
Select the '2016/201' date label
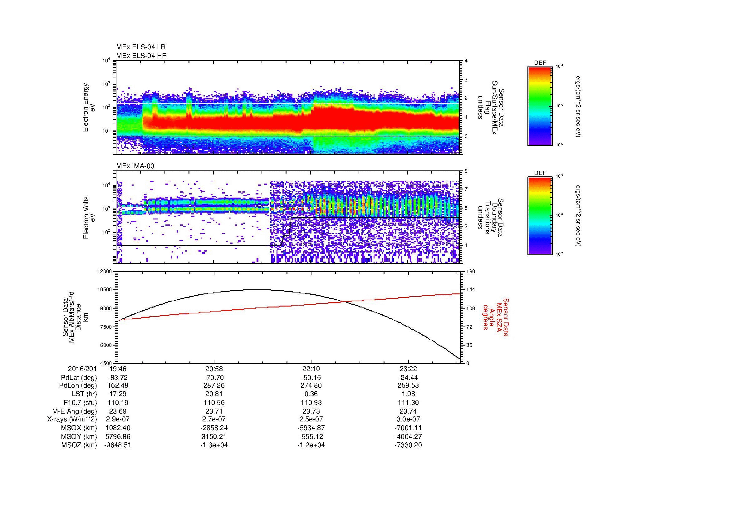coord(82,369)
